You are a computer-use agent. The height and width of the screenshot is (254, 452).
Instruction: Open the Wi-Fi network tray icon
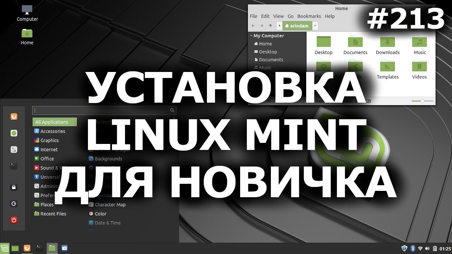420,248
